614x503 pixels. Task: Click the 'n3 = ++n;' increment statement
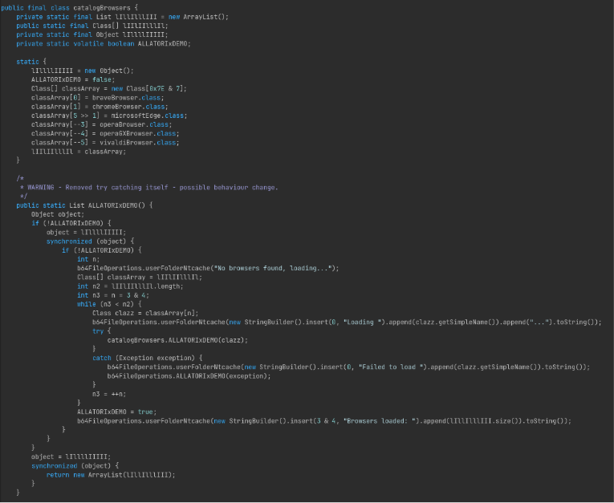[109, 395]
